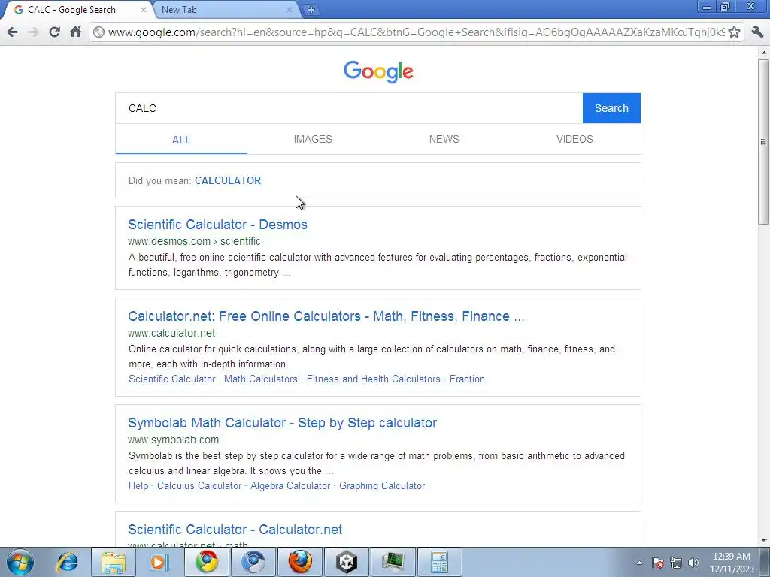Click the site info globe icon in address bar
The height and width of the screenshot is (577, 770).
tap(99, 32)
